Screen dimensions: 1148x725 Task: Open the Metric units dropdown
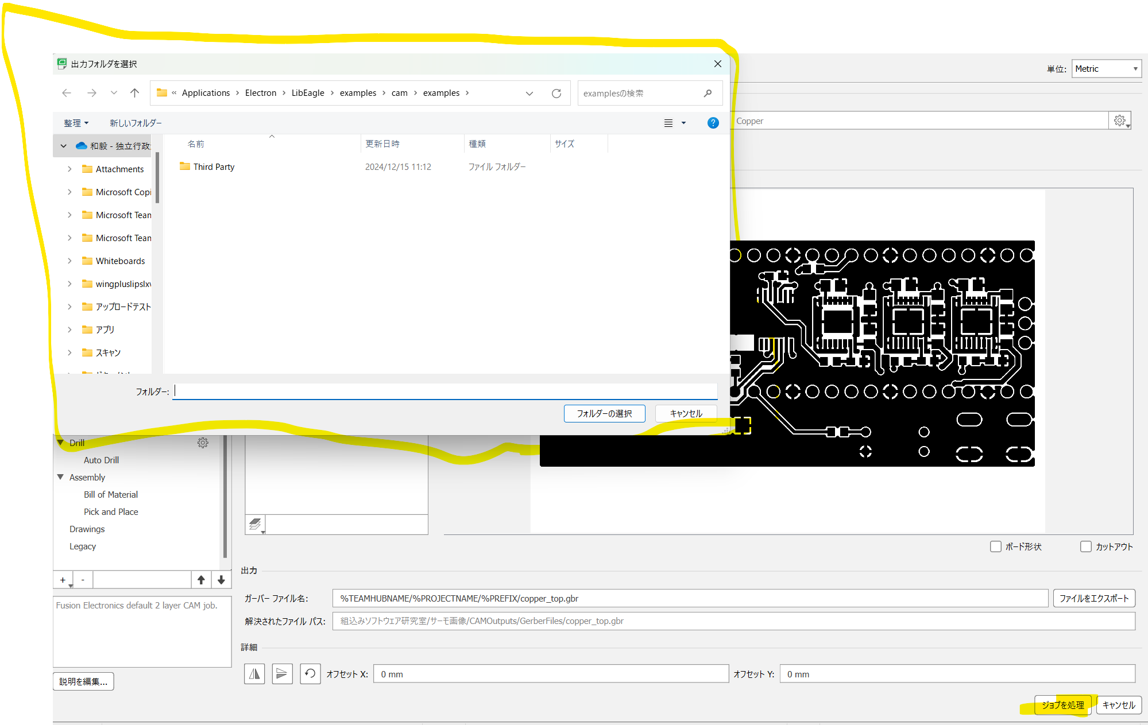[1106, 69]
